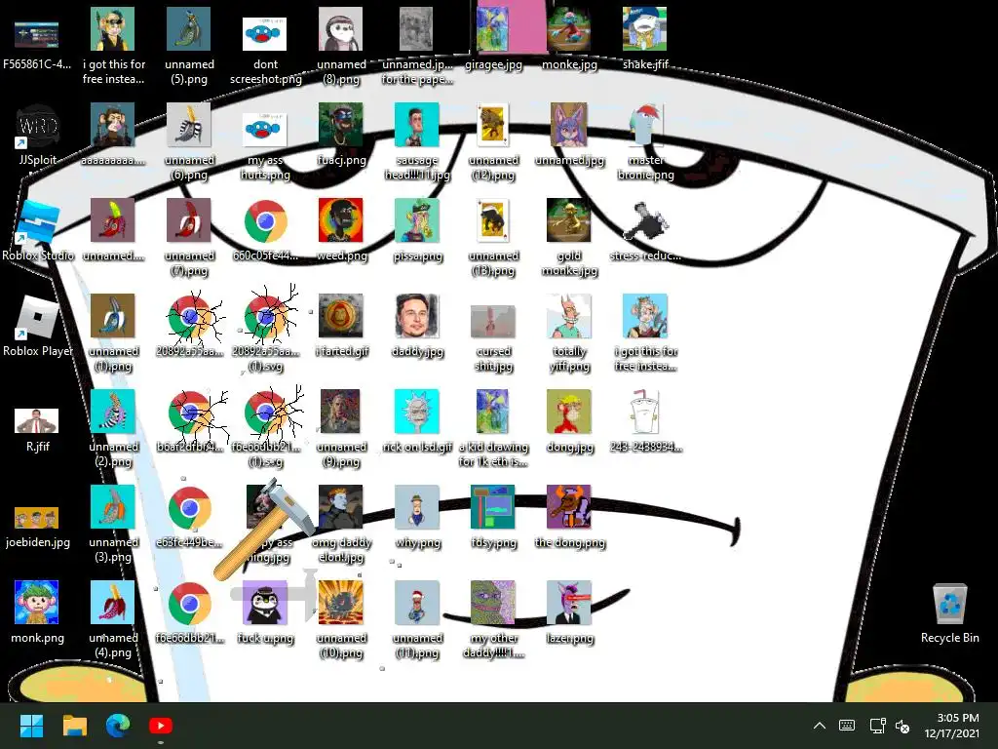Select the unnamed (5).png file

coord(189,46)
